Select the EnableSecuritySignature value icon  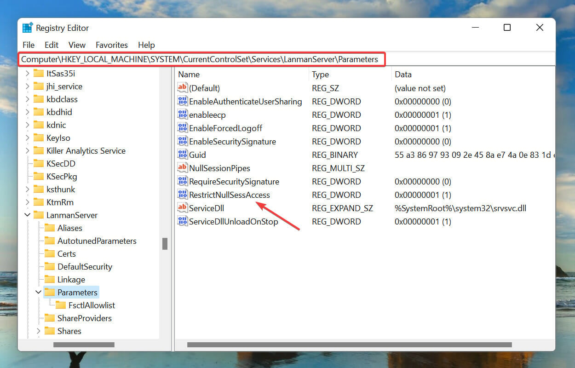click(183, 141)
